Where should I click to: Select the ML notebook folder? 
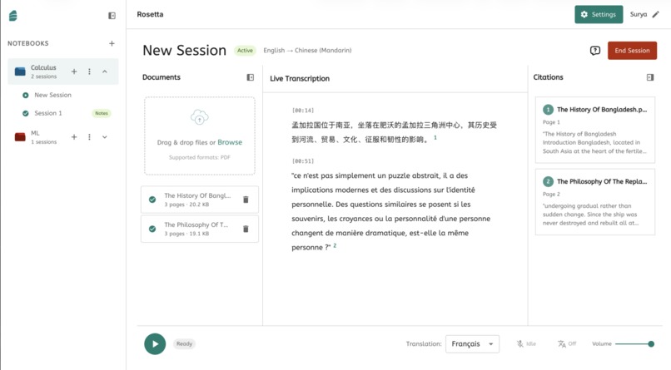click(20, 136)
